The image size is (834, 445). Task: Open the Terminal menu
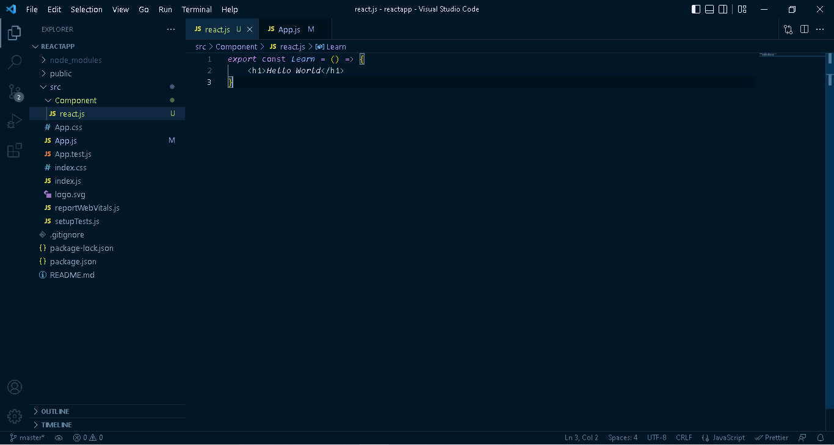pos(197,9)
